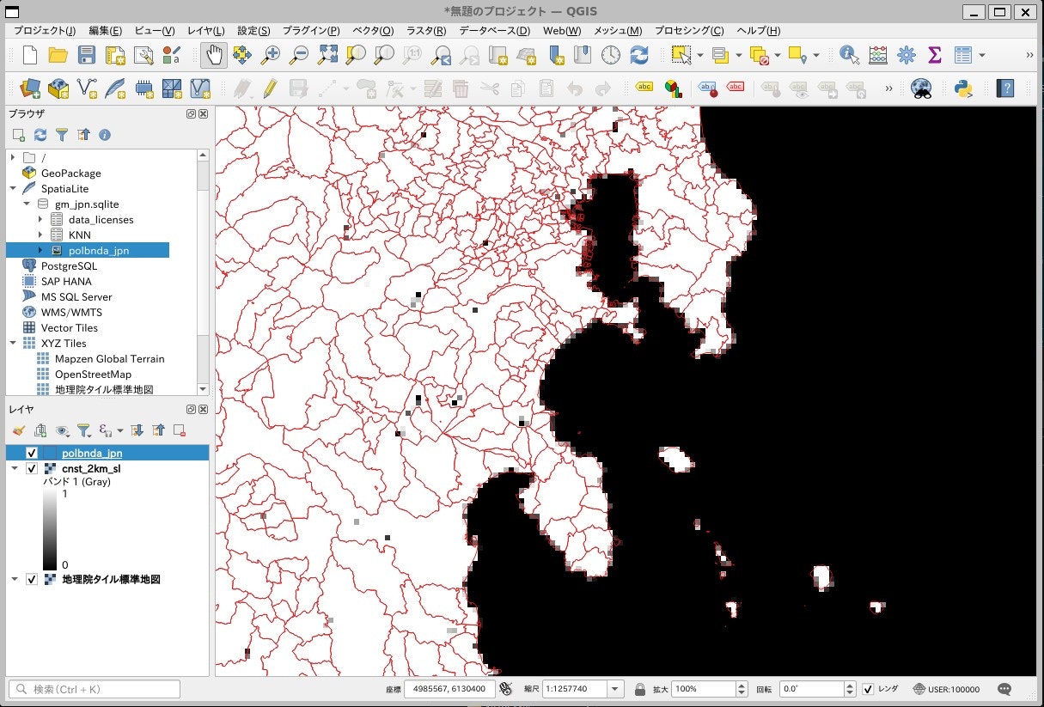Disable the レンダ render checkbox

point(868,688)
